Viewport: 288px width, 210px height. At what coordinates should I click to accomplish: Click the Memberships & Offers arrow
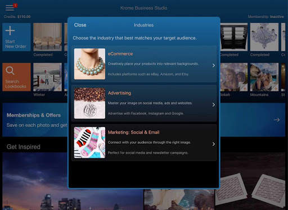277,120
